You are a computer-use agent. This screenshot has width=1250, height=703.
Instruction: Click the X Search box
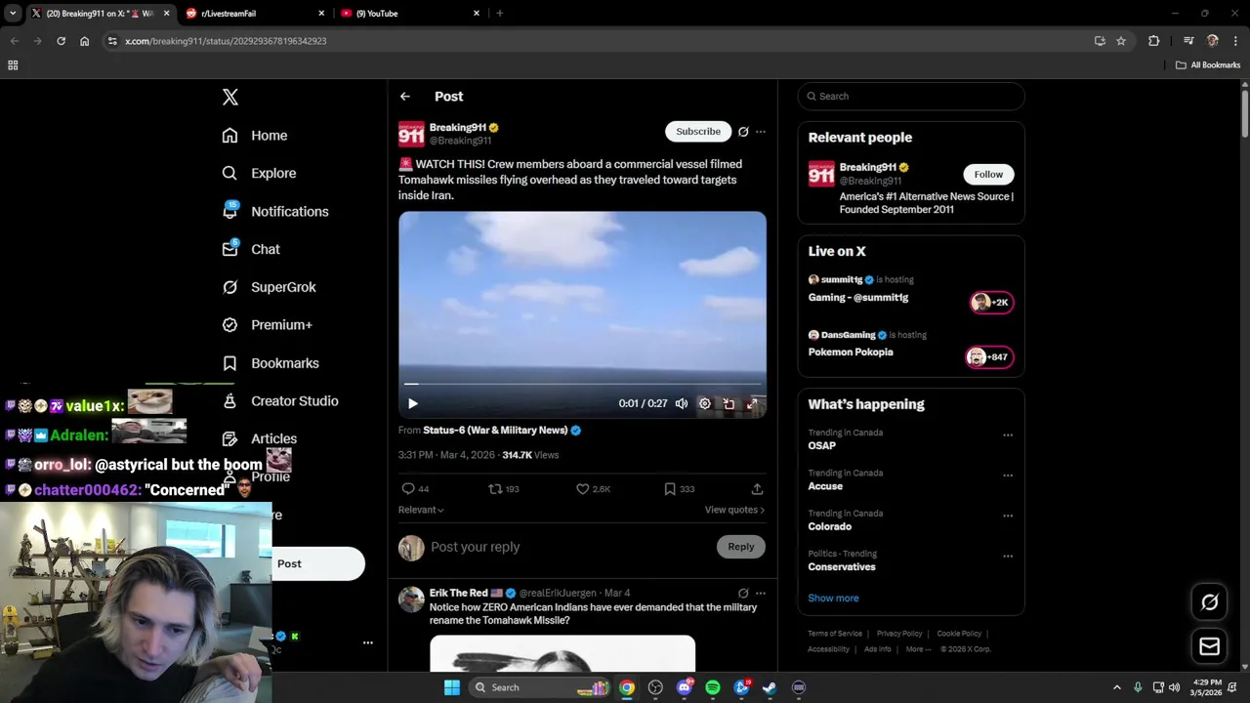tap(911, 97)
